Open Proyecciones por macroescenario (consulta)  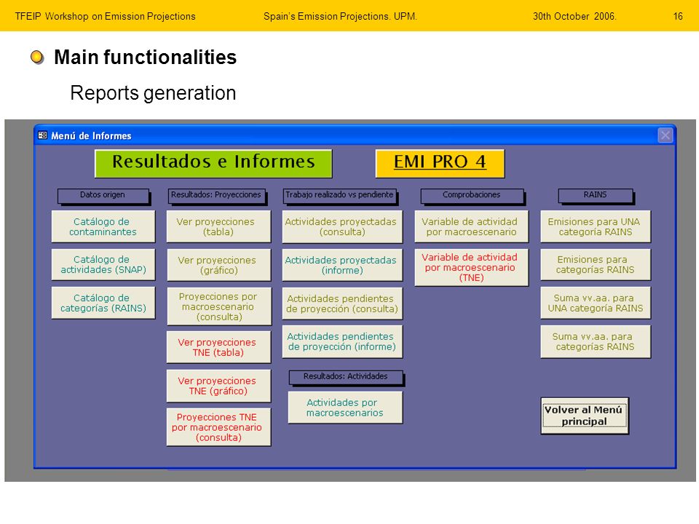coord(219,306)
